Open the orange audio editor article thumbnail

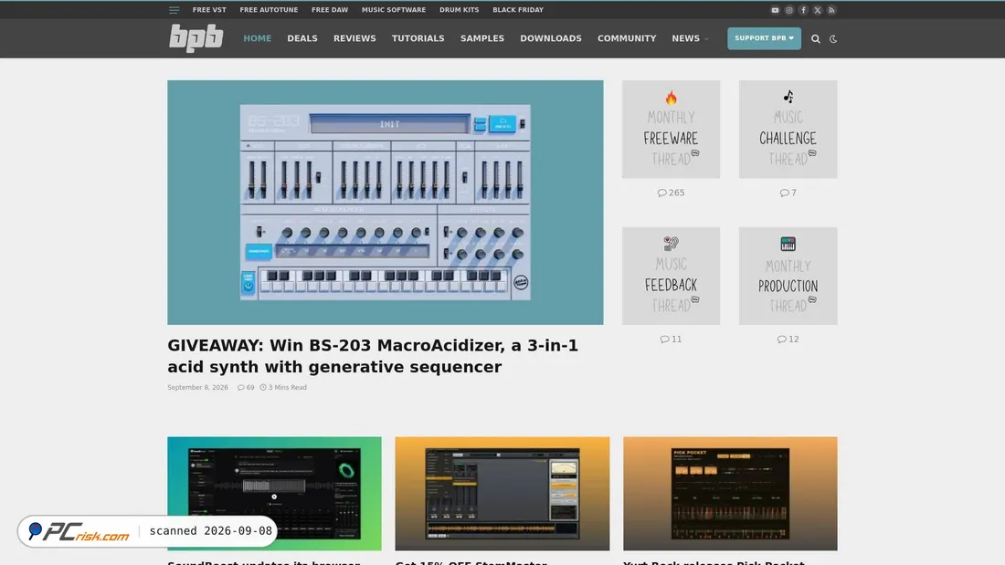coord(502,494)
